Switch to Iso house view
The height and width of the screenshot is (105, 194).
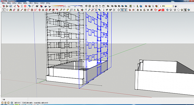click(x=86, y=6)
